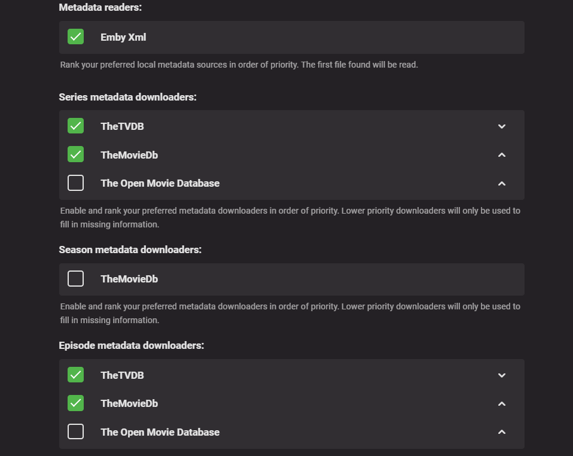Click TheMovieDb label text in Season downloaders
Image resolution: width=573 pixels, height=456 pixels.
click(129, 279)
